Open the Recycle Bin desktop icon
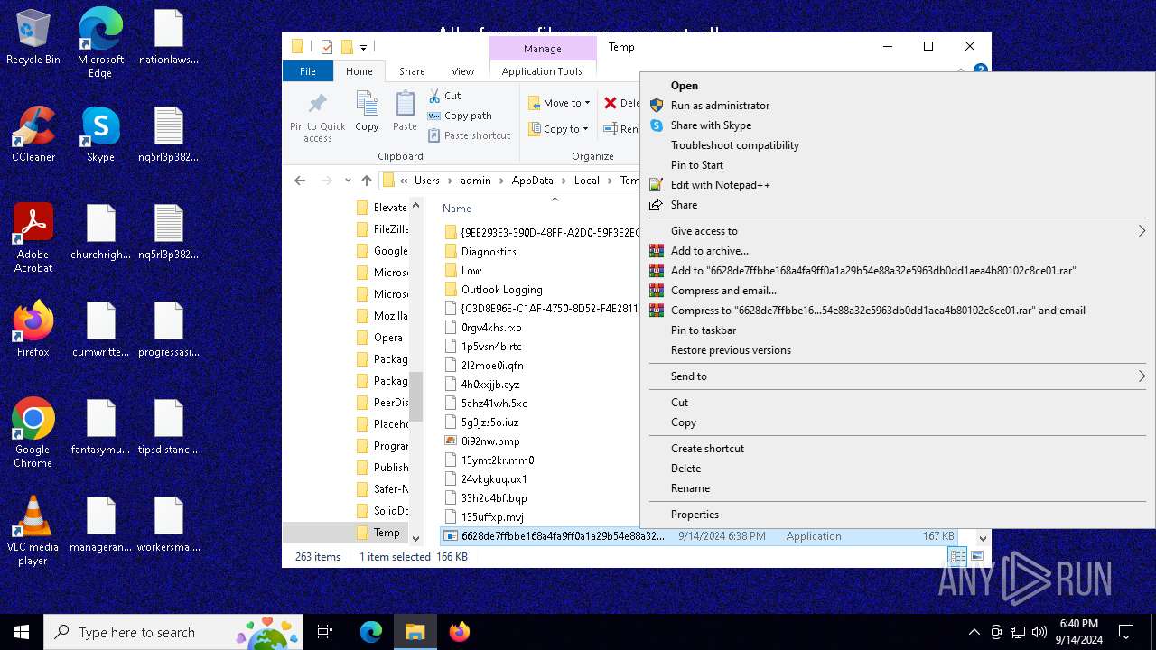This screenshot has width=1156, height=650. [x=33, y=38]
